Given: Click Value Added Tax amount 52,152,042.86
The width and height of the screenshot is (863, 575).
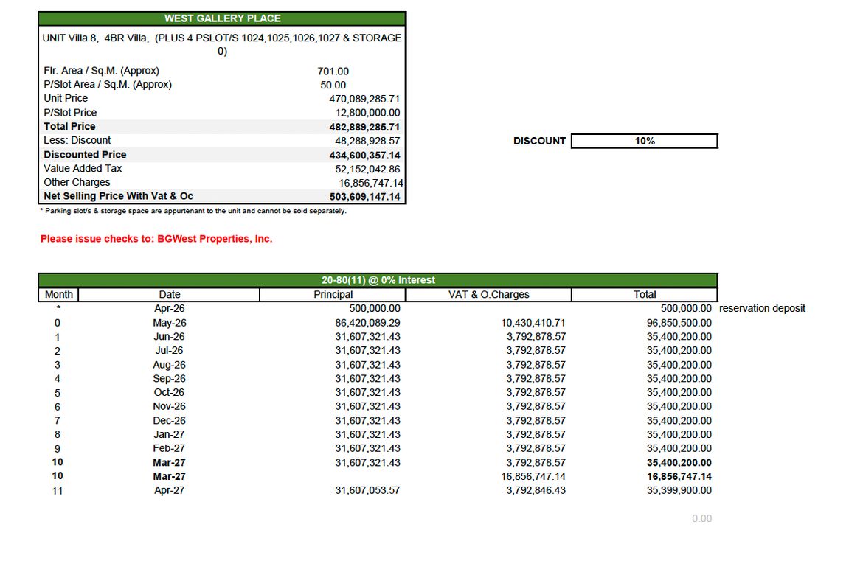Looking at the screenshot, I should pos(367,169).
